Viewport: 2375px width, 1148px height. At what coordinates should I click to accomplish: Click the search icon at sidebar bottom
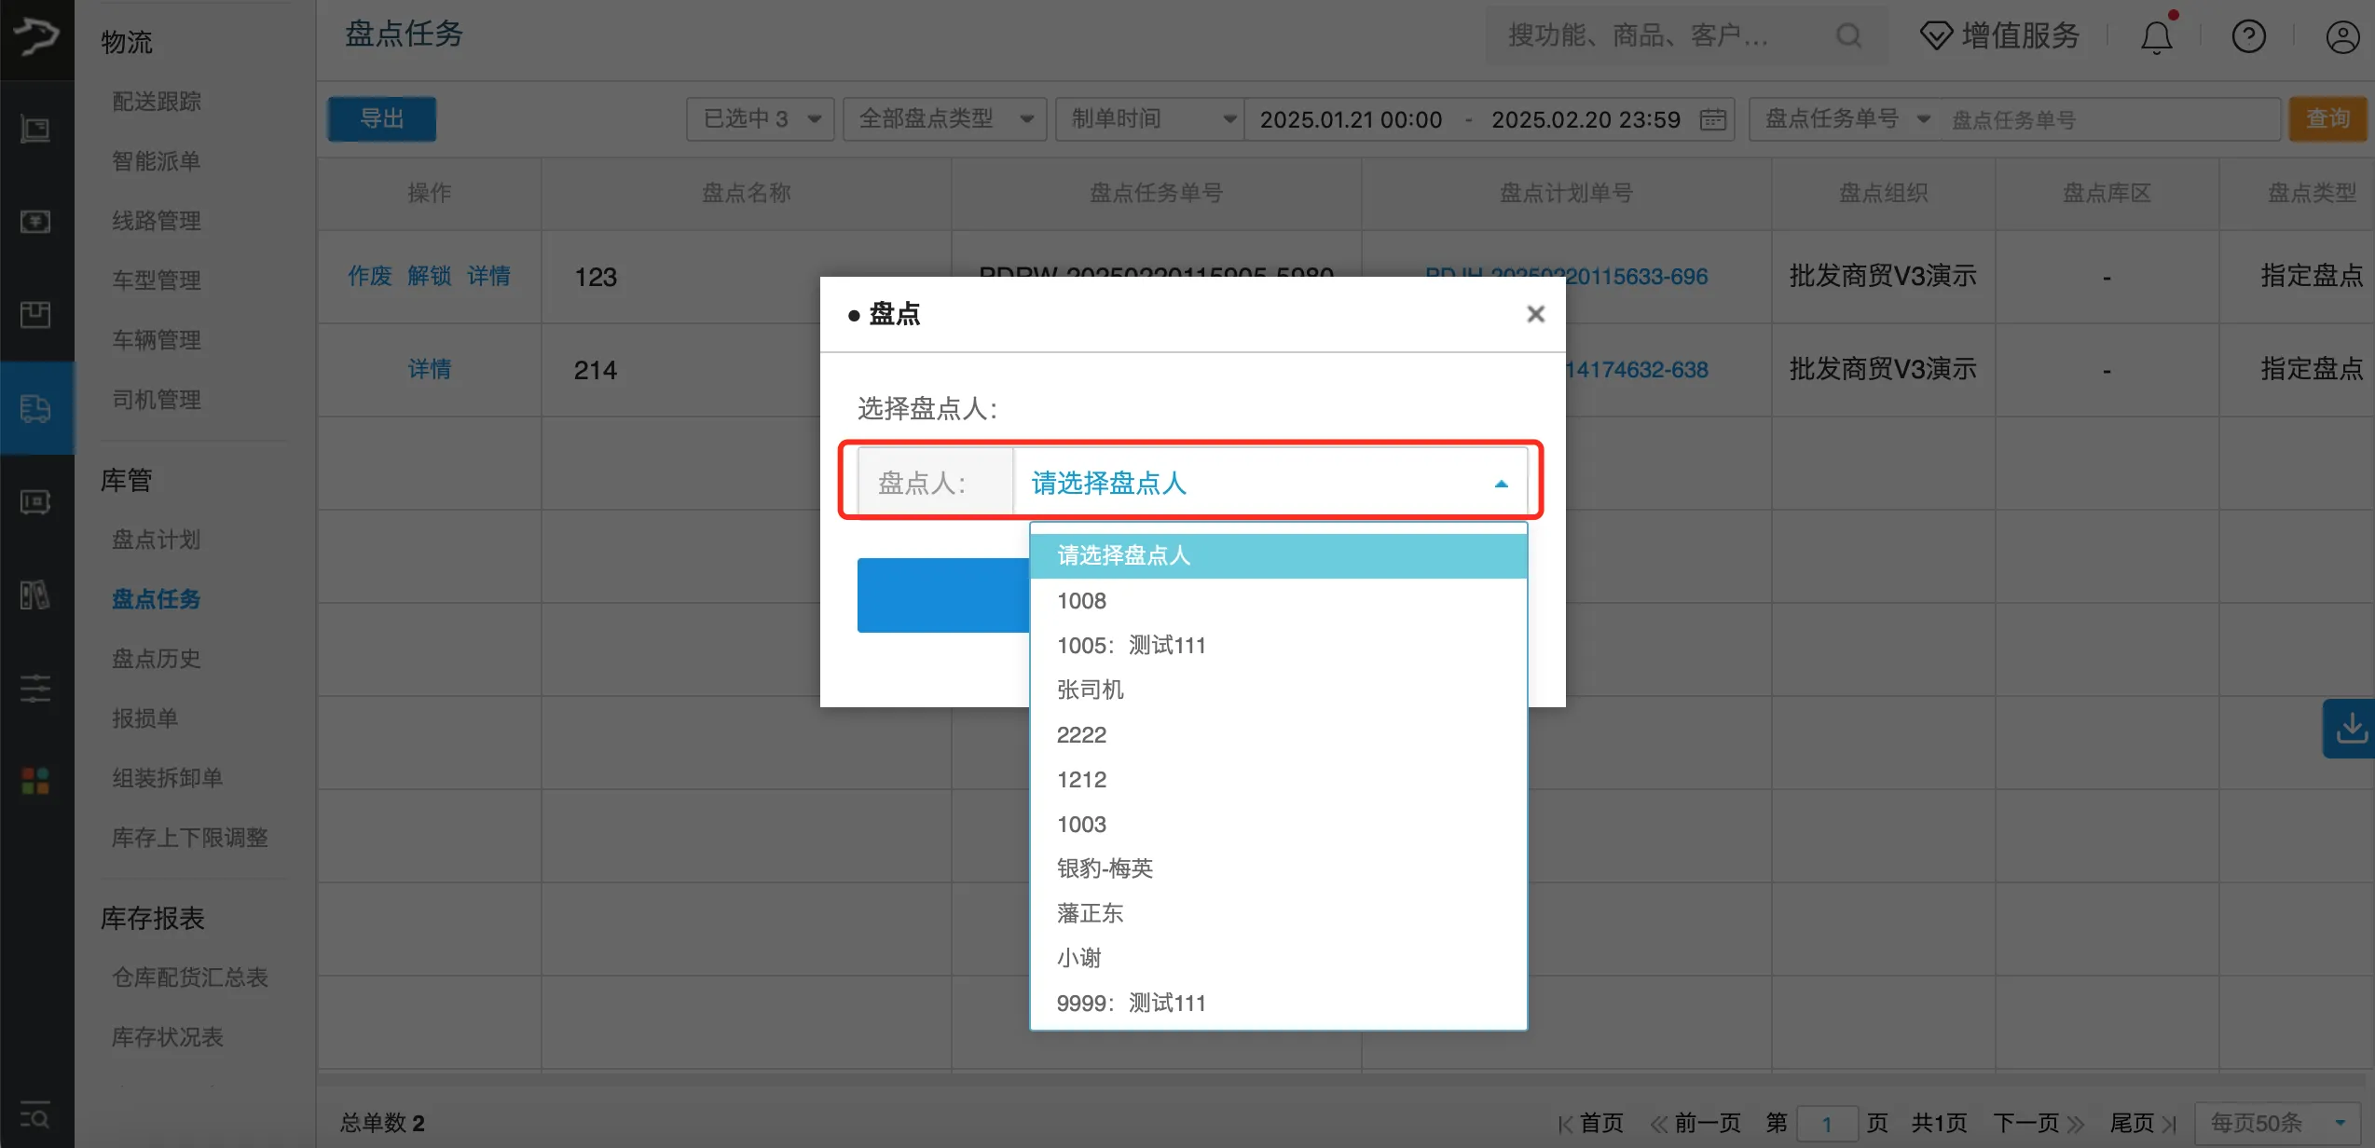pos(35,1115)
